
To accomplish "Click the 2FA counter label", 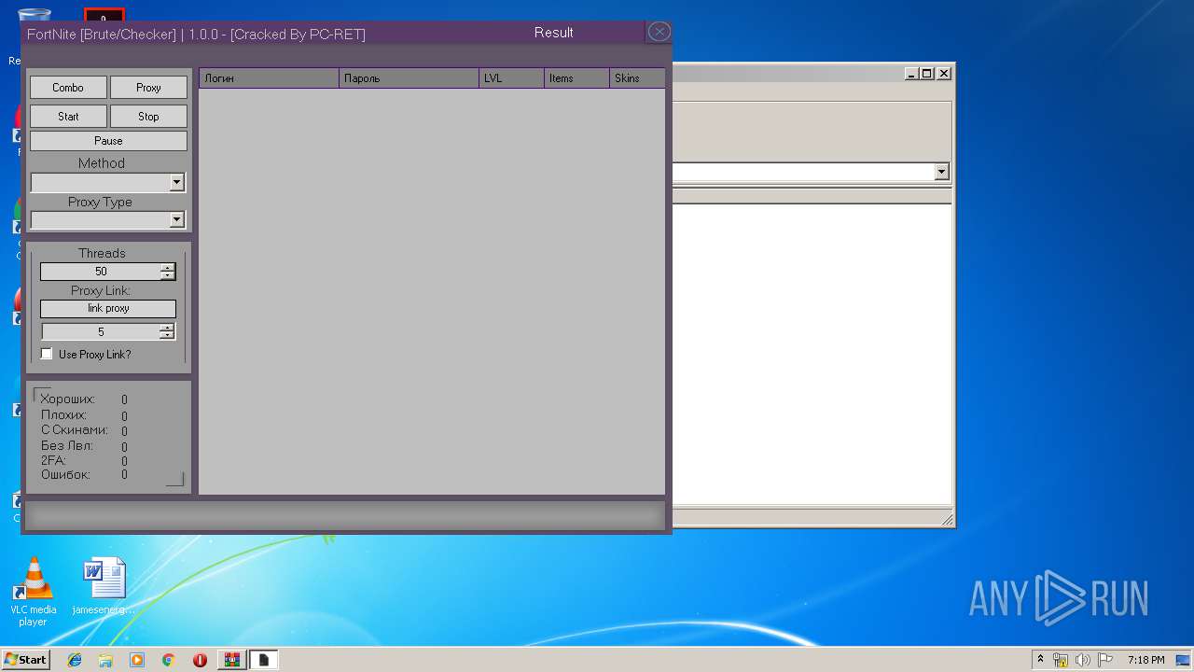I will pyautogui.click(x=53, y=460).
